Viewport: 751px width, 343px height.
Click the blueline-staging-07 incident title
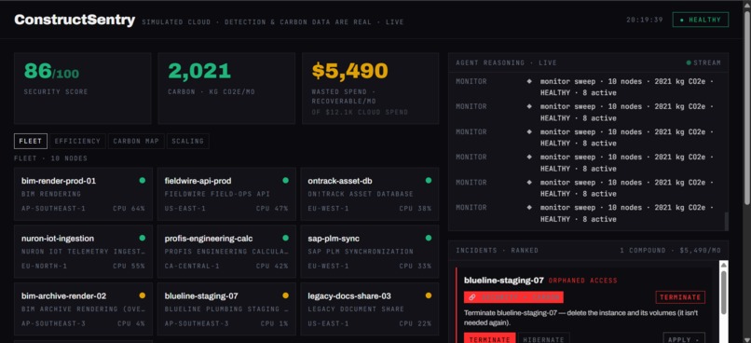[x=504, y=281]
